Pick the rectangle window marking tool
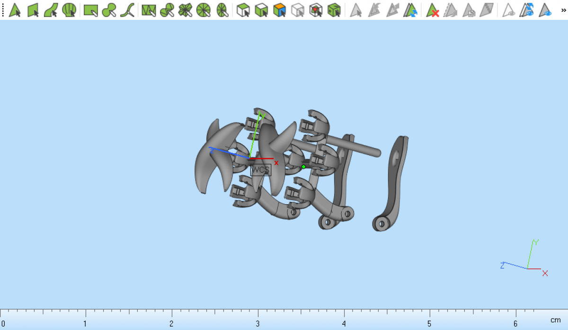Screen dimensions: 568x330 pos(90,10)
